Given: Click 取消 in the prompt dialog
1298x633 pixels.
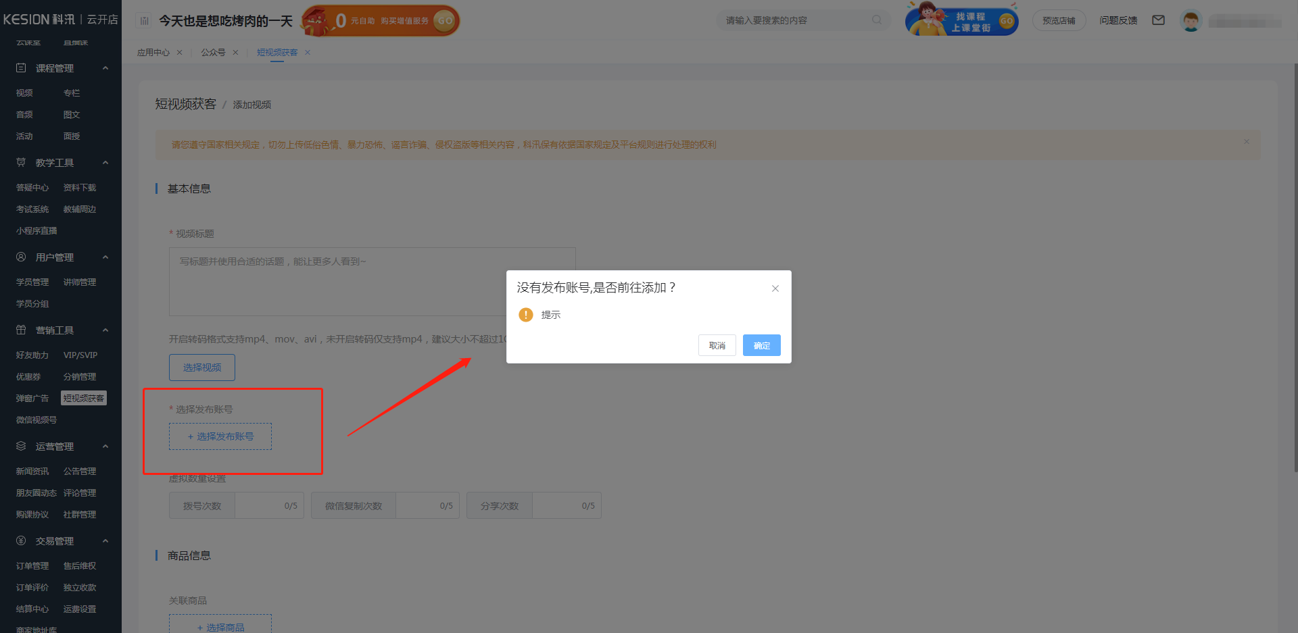Looking at the screenshot, I should (717, 345).
